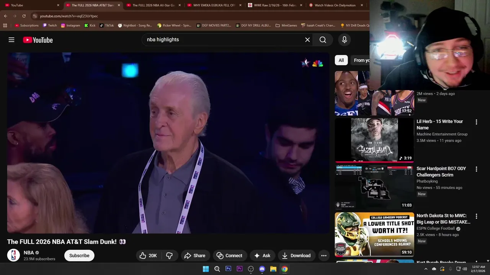Like the video with thumbs-up 20K

click(x=148, y=256)
